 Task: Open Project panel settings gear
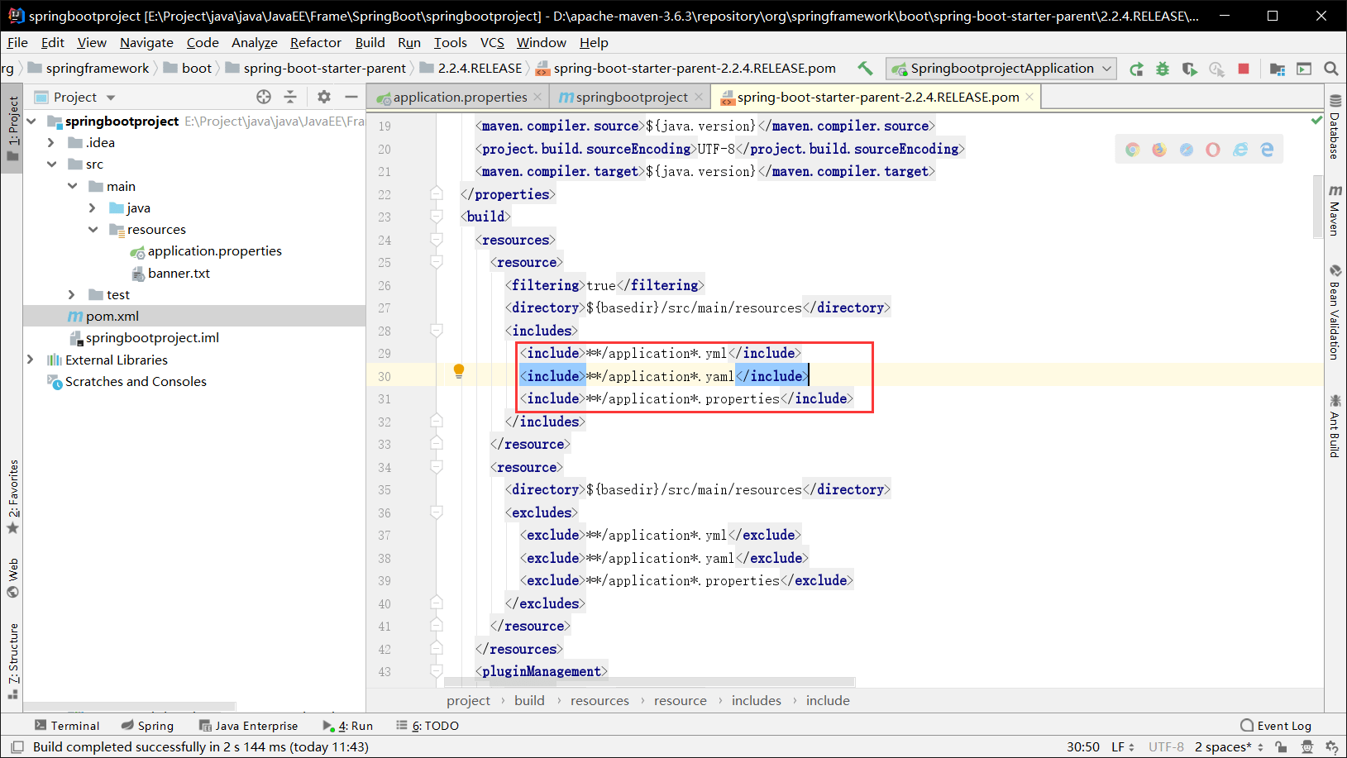pos(324,97)
